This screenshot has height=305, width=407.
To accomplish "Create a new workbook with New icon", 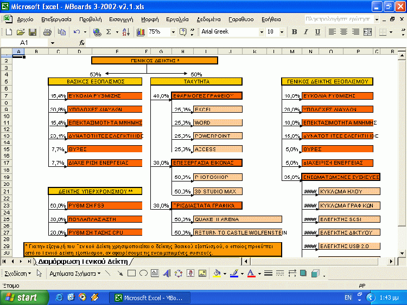I will pyautogui.click(x=9, y=32).
